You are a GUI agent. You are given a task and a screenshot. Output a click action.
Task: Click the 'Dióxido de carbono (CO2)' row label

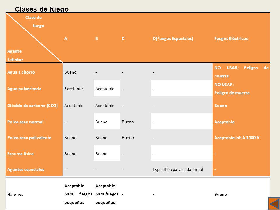coord(32,106)
